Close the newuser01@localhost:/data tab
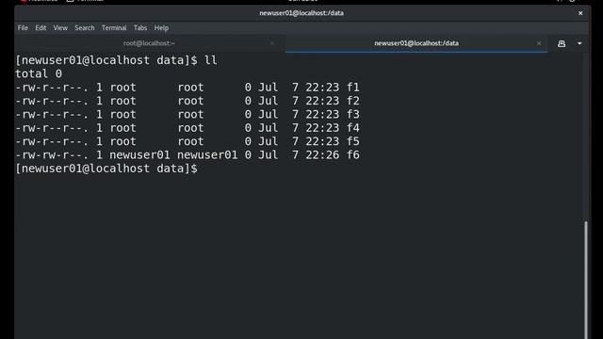 pyautogui.click(x=539, y=43)
